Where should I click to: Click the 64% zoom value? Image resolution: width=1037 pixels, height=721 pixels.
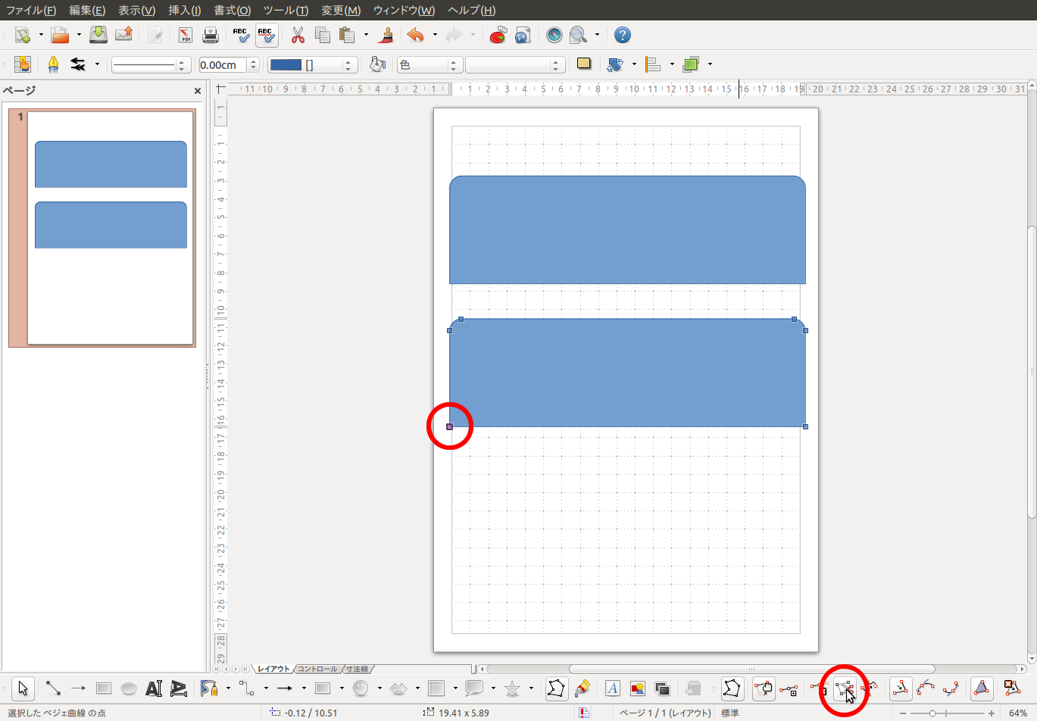pos(1018,713)
